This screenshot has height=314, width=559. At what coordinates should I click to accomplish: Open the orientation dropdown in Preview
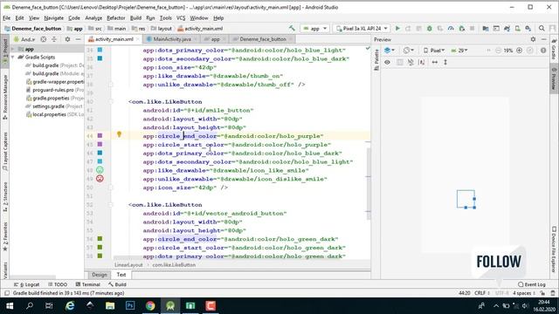[x=409, y=51]
